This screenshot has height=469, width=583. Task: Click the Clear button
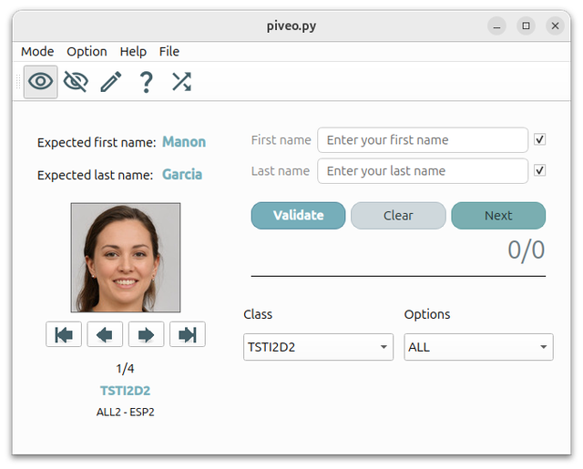(x=398, y=216)
